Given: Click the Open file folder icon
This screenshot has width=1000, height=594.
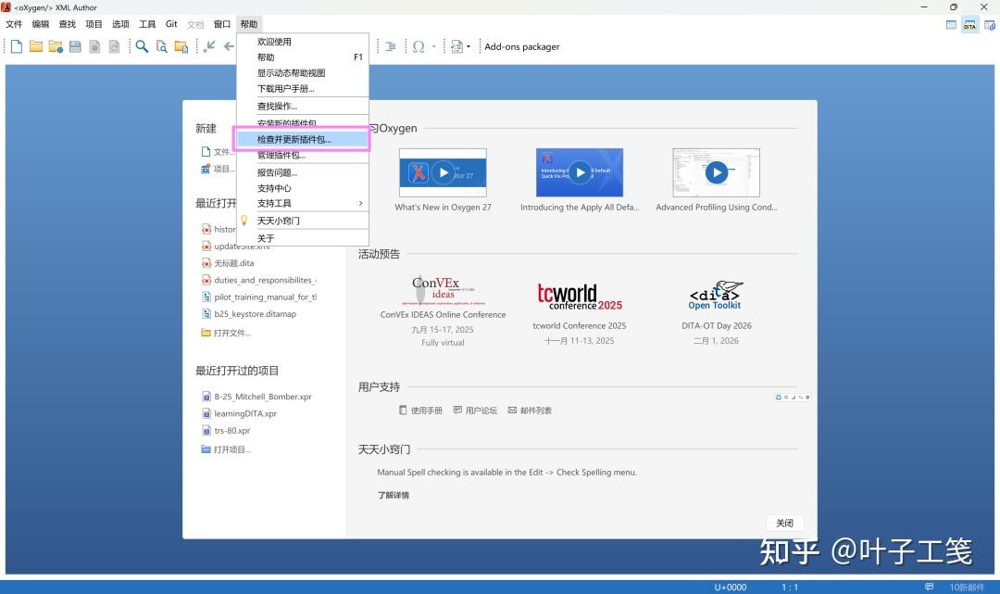Looking at the screenshot, I should point(36,46).
